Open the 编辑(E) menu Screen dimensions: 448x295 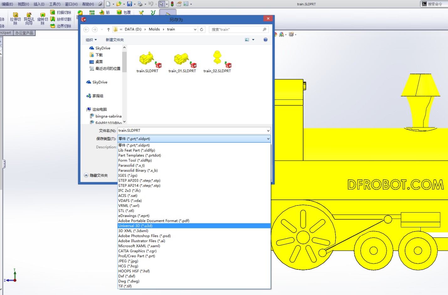(x=8, y=4)
